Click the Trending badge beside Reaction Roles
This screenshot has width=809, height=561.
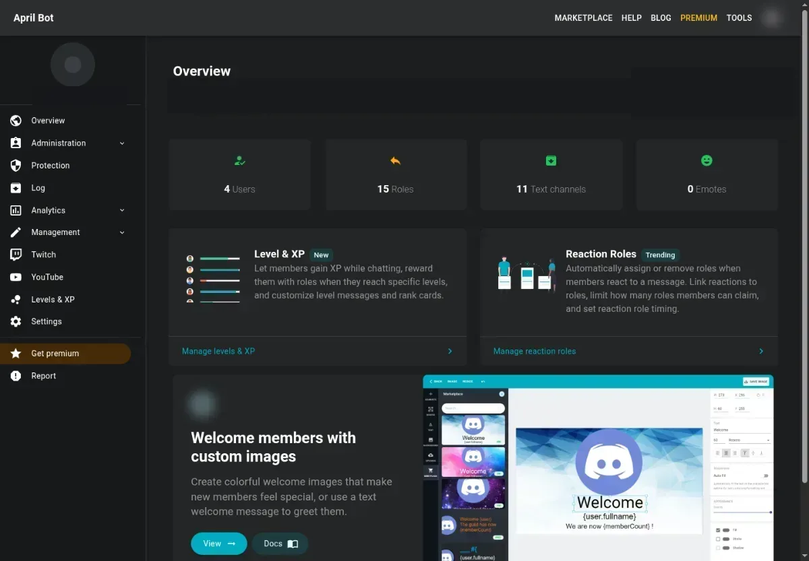point(660,255)
